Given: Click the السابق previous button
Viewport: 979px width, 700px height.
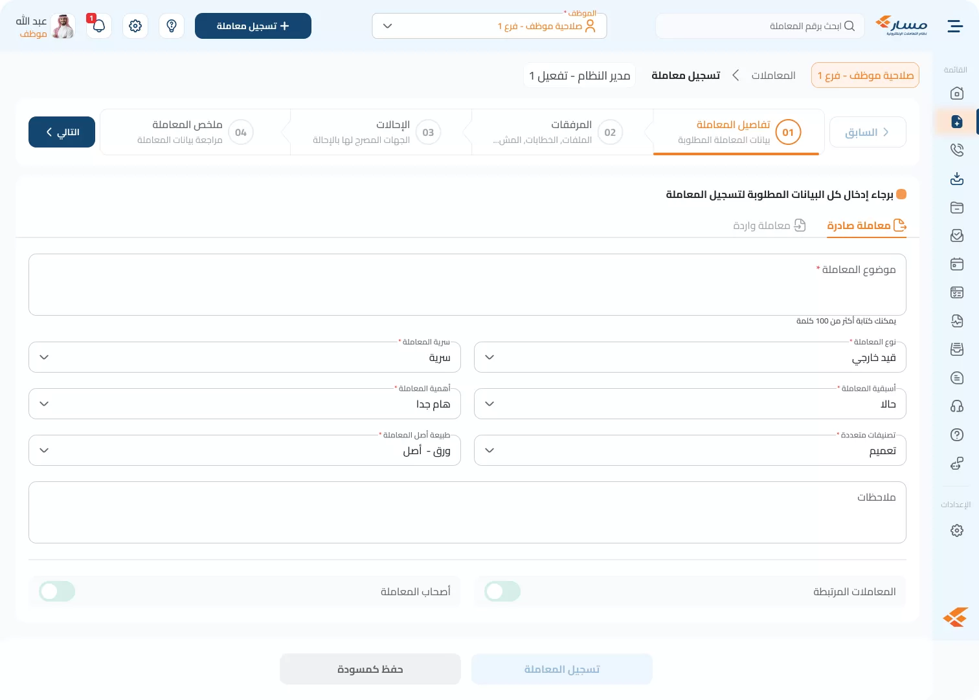Looking at the screenshot, I should pyautogui.click(x=868, y=133).
